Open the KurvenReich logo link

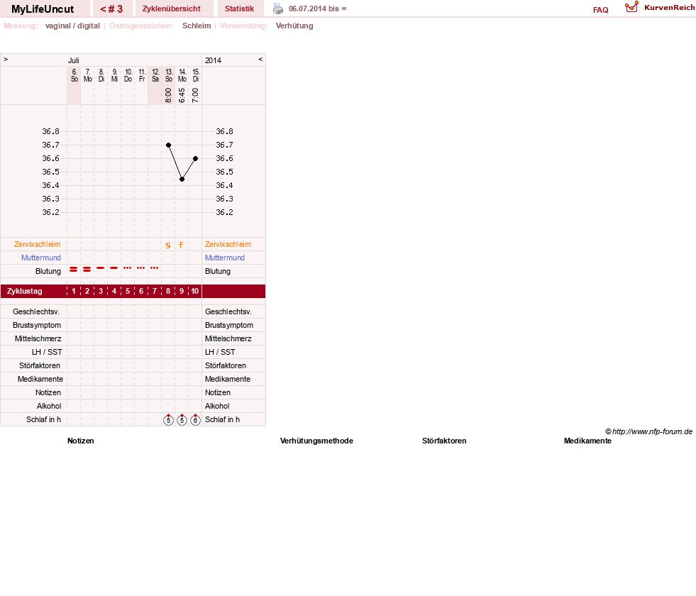click(x=660, y=7)
